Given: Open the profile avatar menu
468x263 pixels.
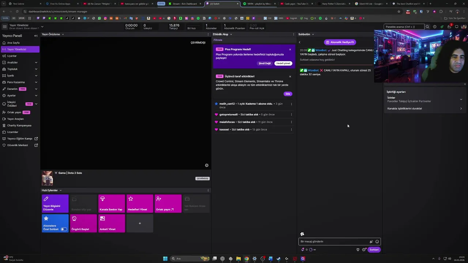Looking at the screenshot, I should [x=464, y=27].
